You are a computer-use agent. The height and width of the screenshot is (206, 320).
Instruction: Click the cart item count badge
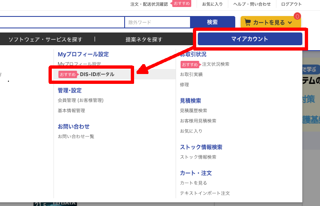pos(297,16)
